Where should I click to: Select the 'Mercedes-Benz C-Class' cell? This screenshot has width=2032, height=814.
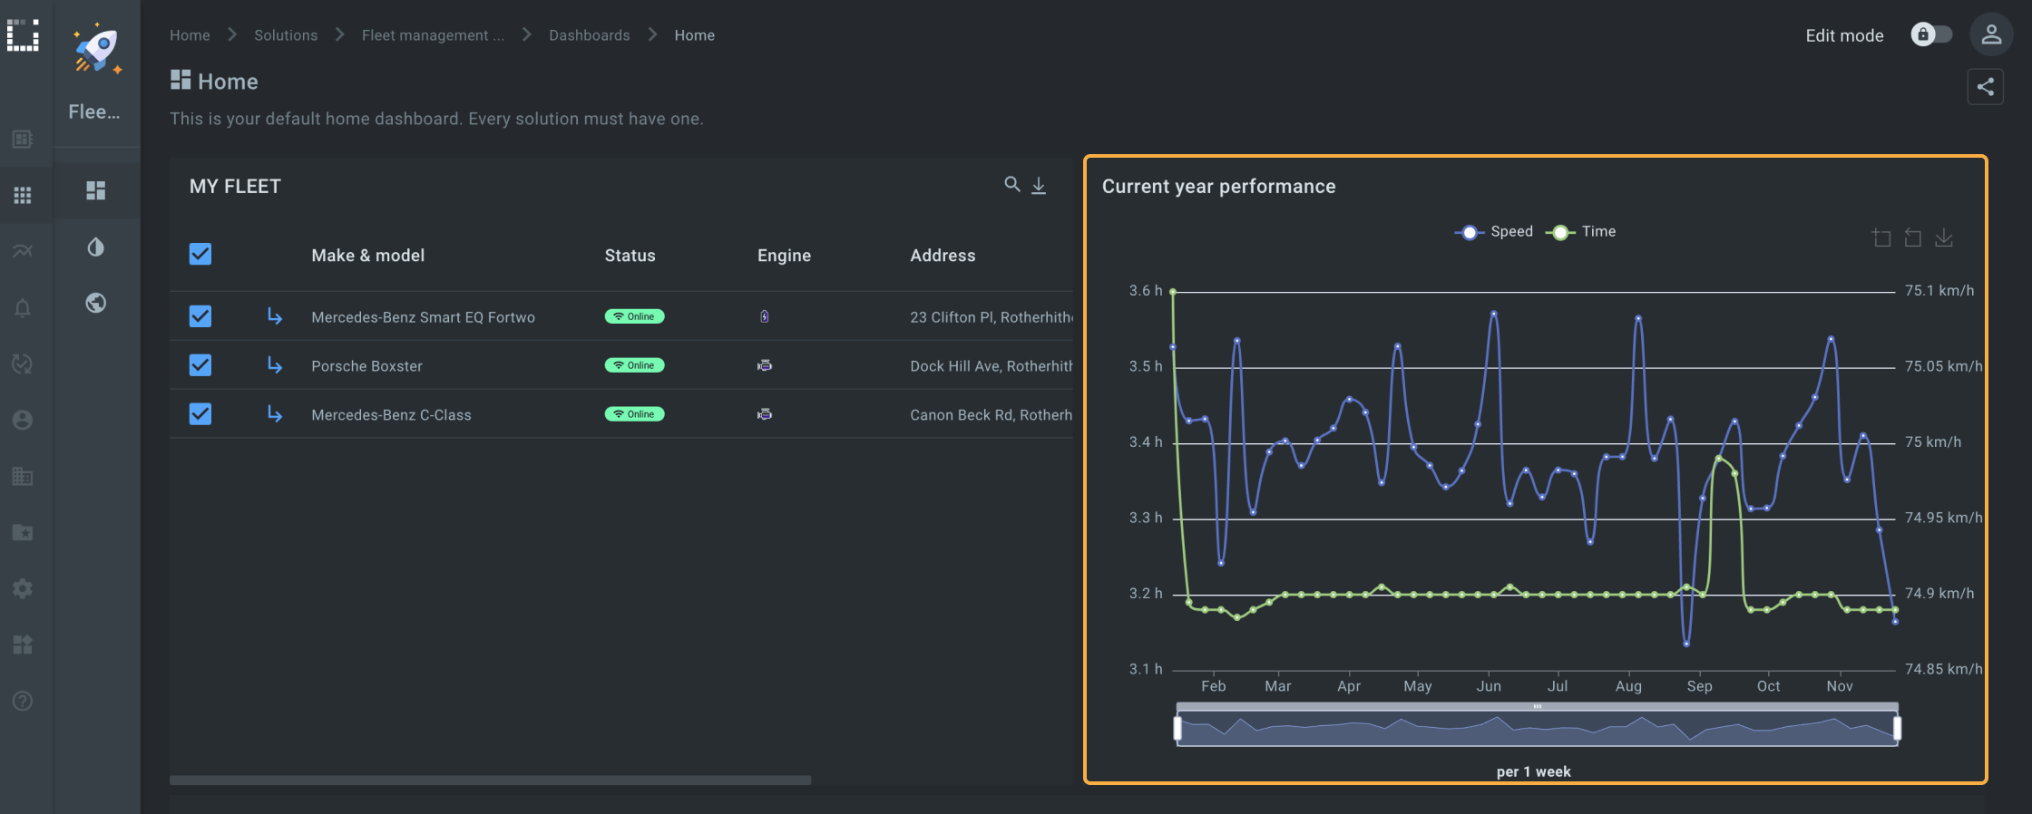(x=392, y=415)
